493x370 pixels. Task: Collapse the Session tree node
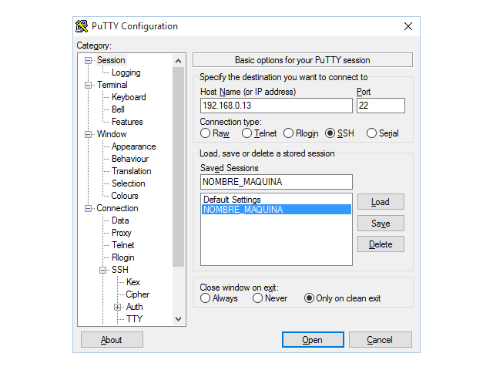(89, 60)
